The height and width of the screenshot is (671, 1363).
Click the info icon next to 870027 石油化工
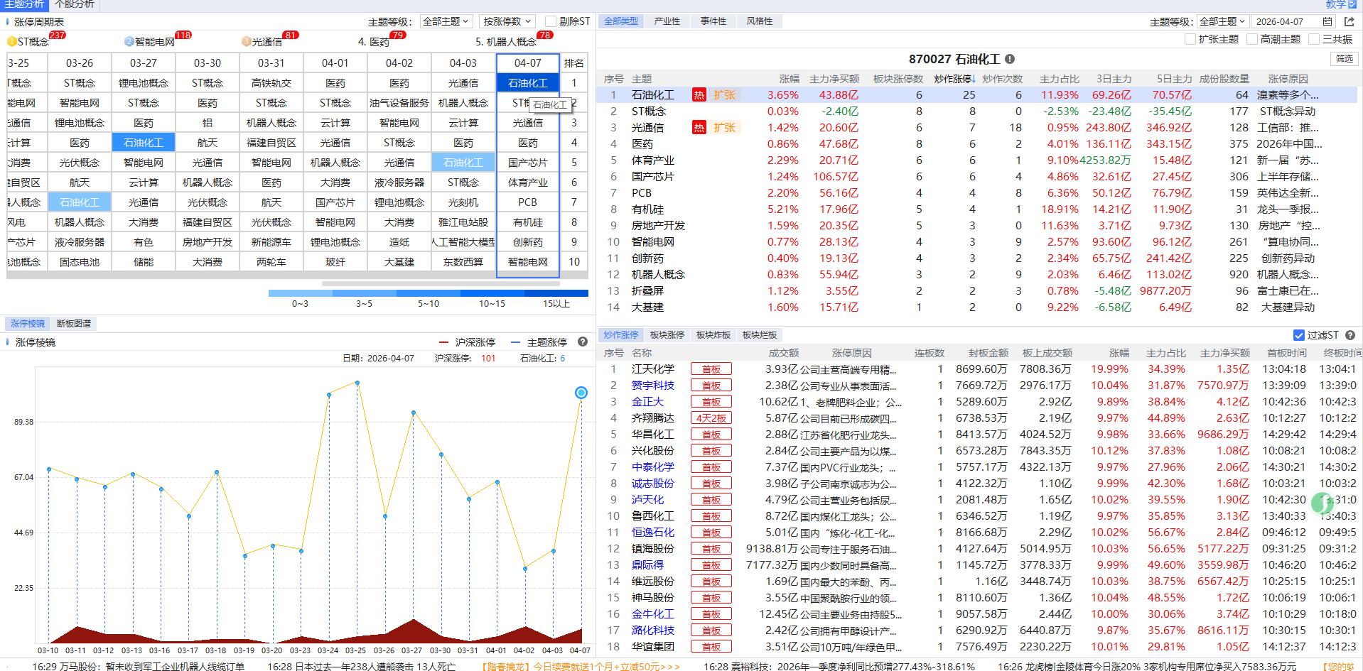coord(1010,59)
